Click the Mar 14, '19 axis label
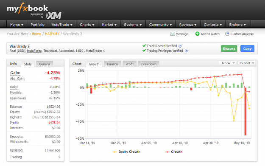Viewport: 265px width, 166px height. click(87, 143)
